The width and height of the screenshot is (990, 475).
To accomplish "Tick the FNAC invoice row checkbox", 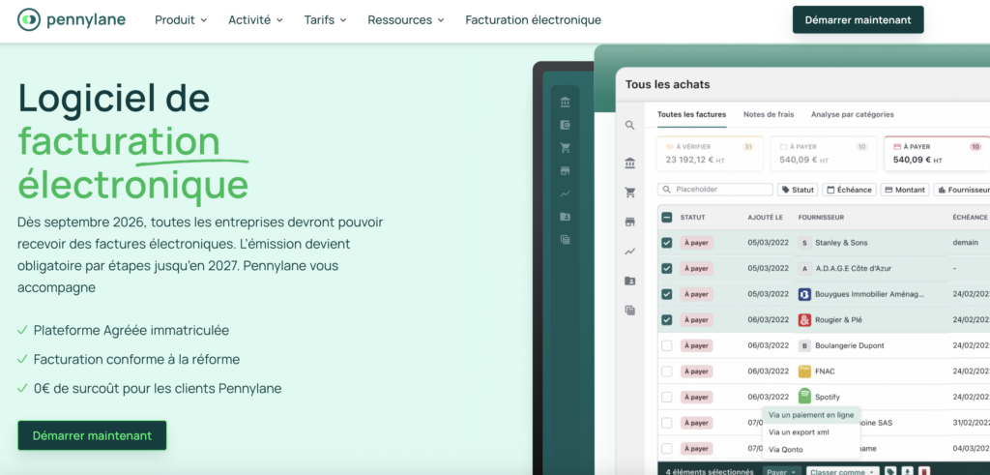I will [666, 371].
